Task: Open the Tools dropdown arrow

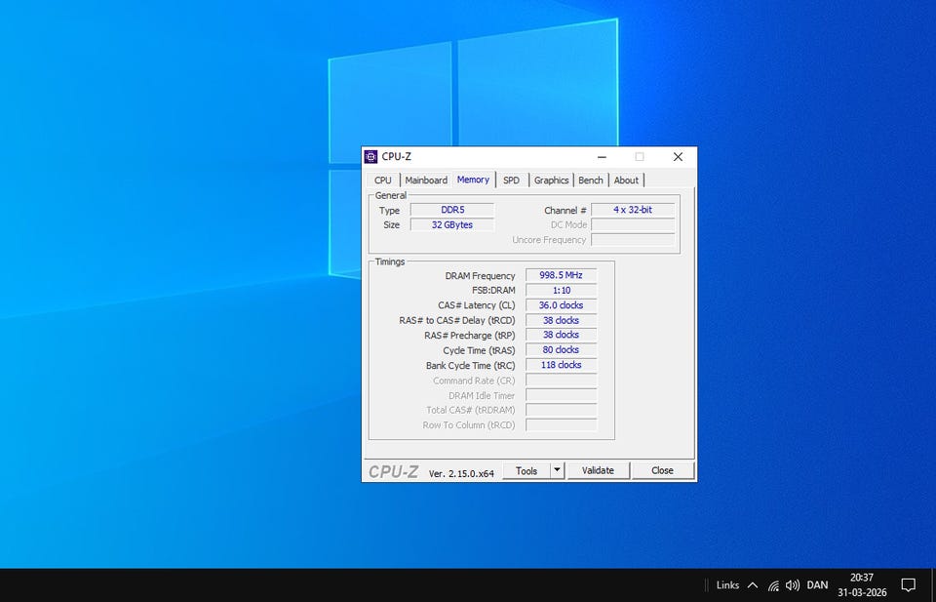Action: (557, 470)
